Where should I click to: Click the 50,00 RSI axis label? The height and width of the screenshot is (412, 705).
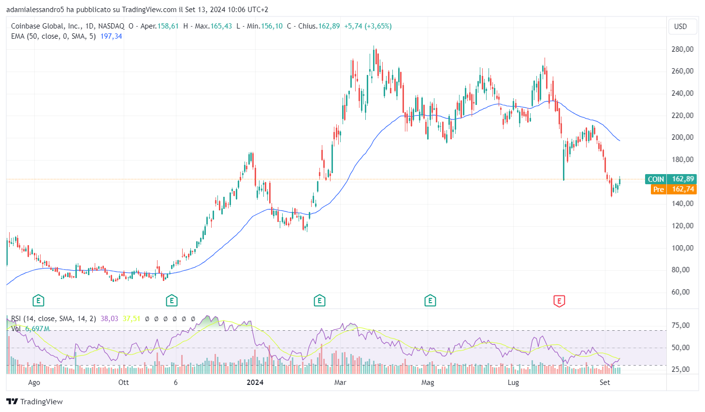click(x=681, y=348)
